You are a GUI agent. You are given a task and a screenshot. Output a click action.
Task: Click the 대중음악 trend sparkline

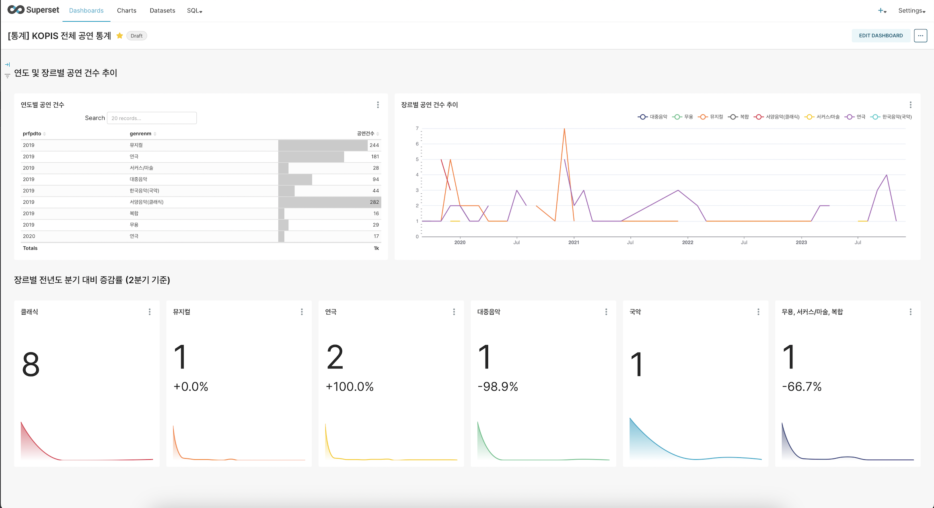tap(543, 440)
